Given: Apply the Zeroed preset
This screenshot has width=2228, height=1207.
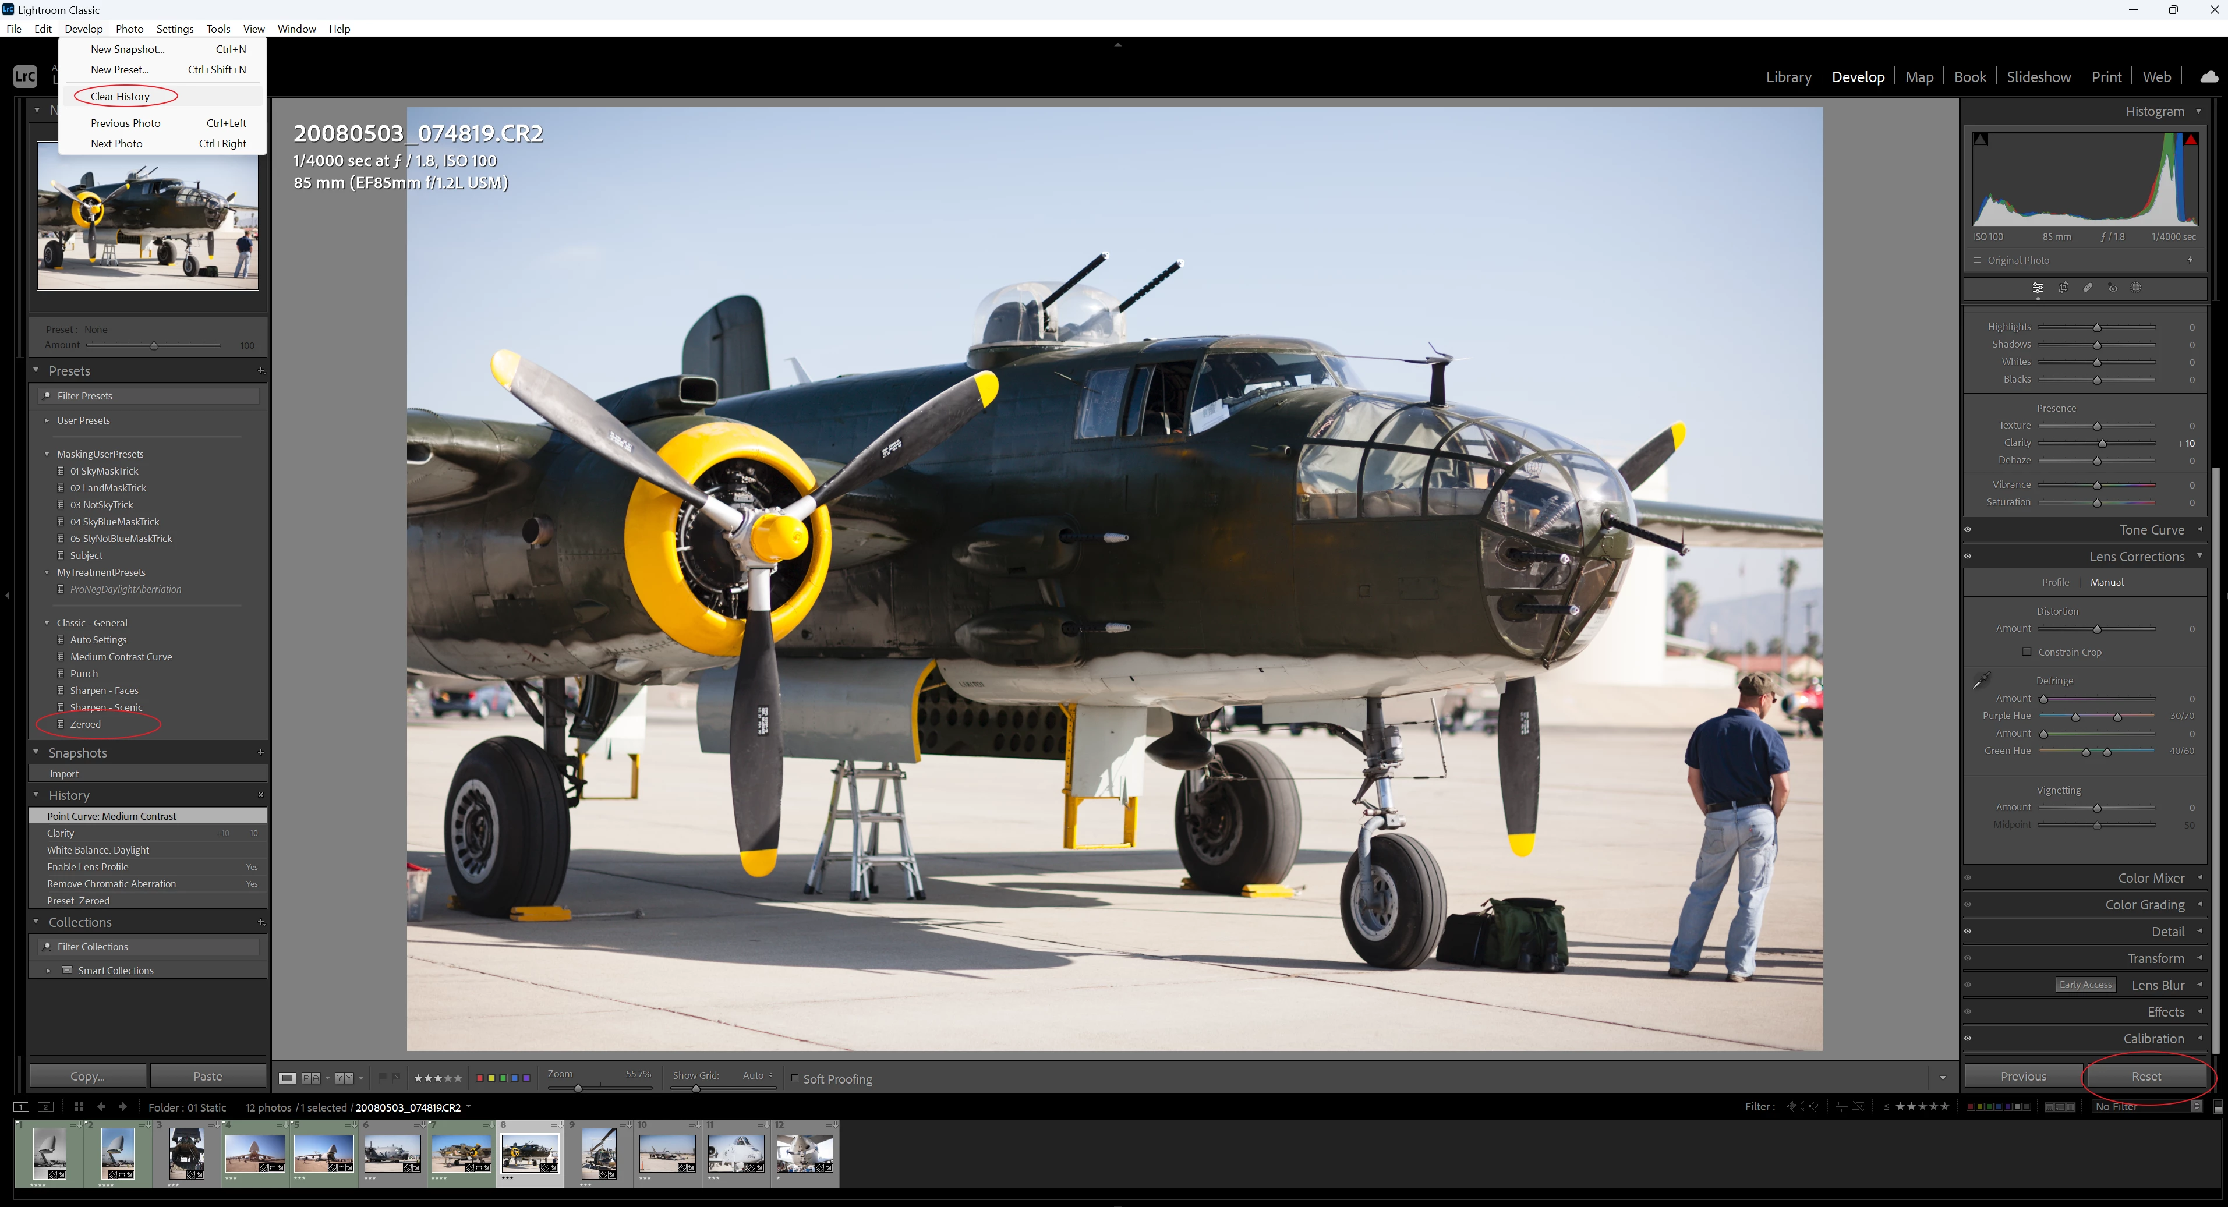Looking at the screenshot, I should point(86,724).
